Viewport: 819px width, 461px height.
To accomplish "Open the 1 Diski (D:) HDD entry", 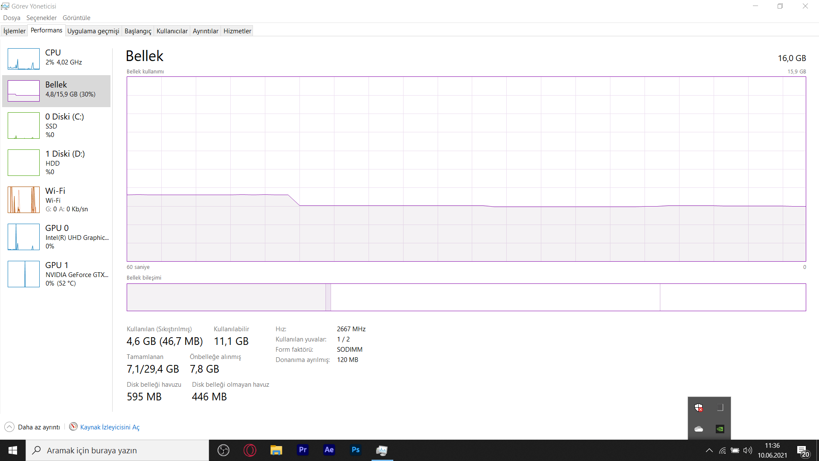I will pos(56,163).
